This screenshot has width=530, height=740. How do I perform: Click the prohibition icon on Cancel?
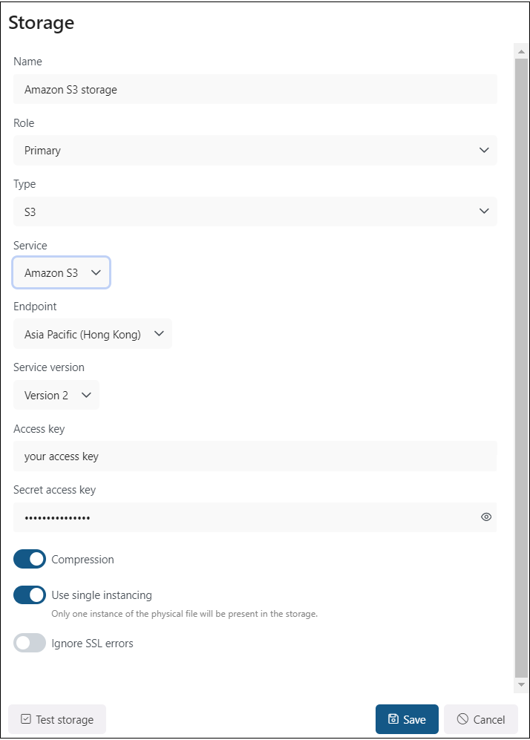coord(462,719)
